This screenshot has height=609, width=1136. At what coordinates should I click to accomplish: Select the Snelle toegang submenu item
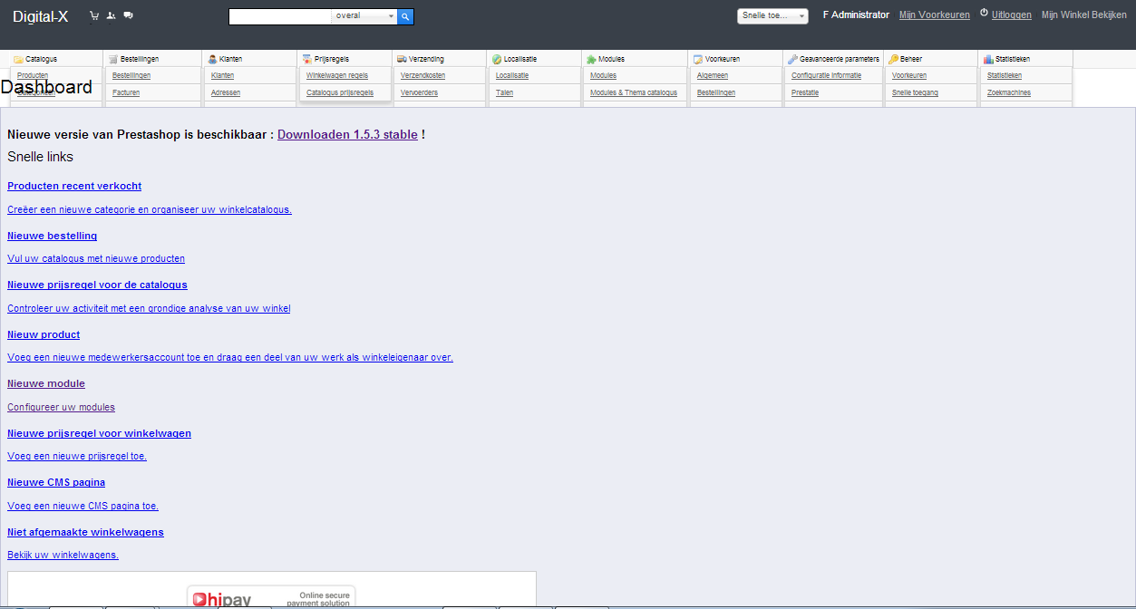click(x=916, y=92)
